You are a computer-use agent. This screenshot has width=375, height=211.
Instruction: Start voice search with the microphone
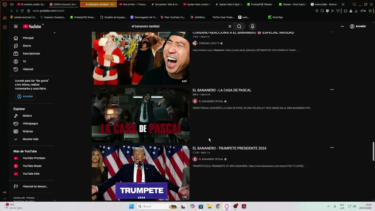(252, 26)
